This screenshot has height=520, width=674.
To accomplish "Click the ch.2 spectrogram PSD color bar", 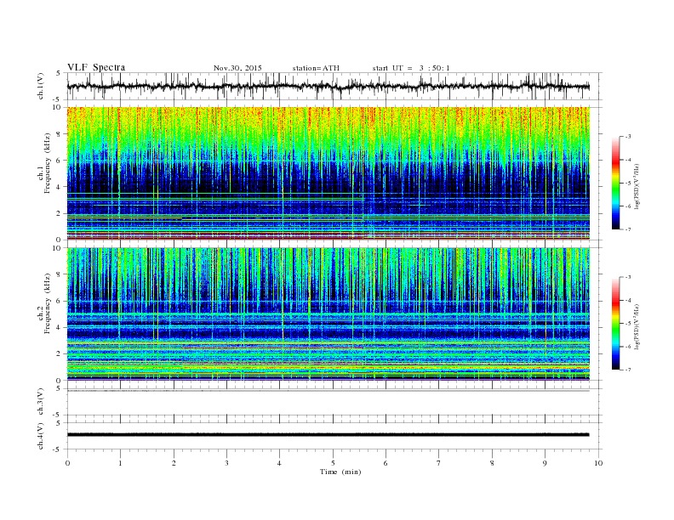I will point(615,323).
